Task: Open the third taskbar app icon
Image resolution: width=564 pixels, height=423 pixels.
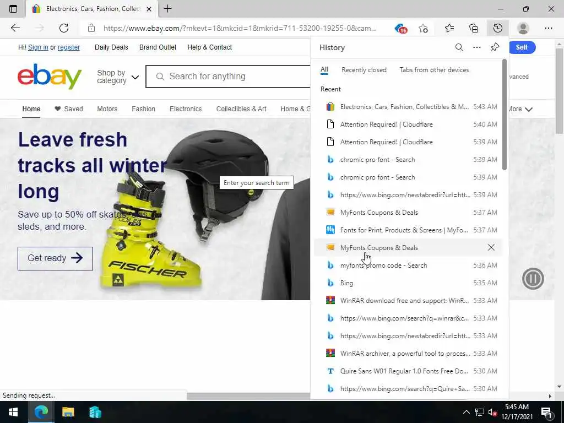Action: coord(95,412)
